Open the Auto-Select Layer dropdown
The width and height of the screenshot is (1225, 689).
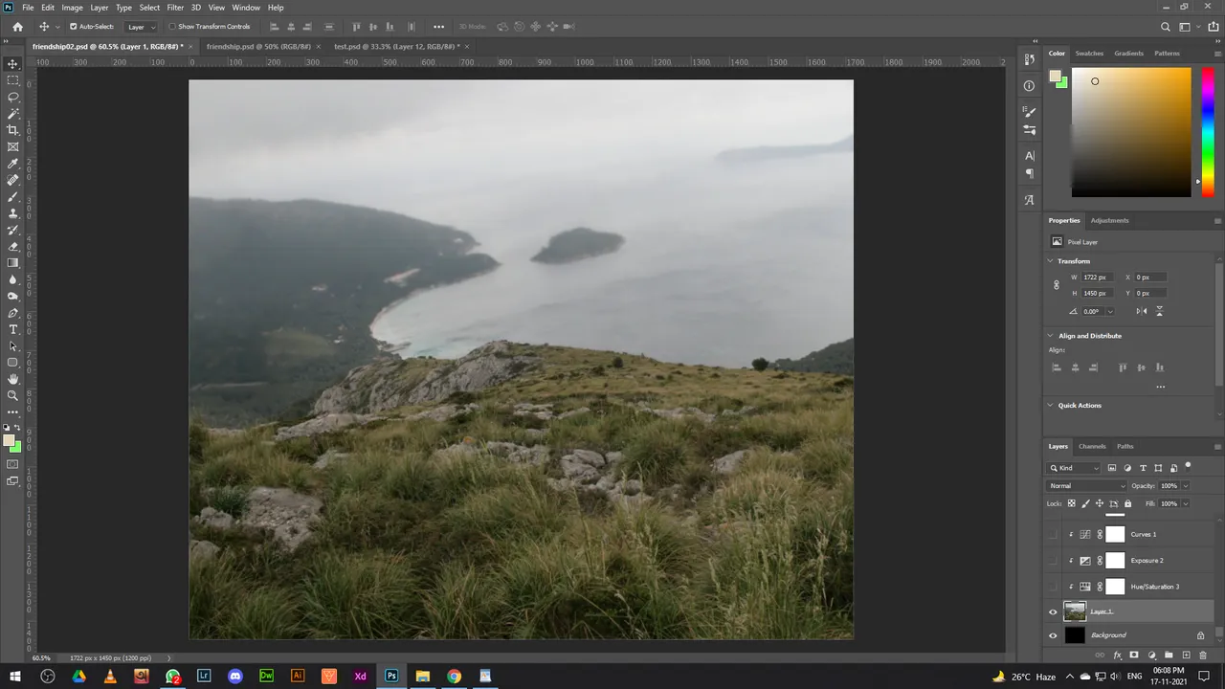(x=141, y=27)
